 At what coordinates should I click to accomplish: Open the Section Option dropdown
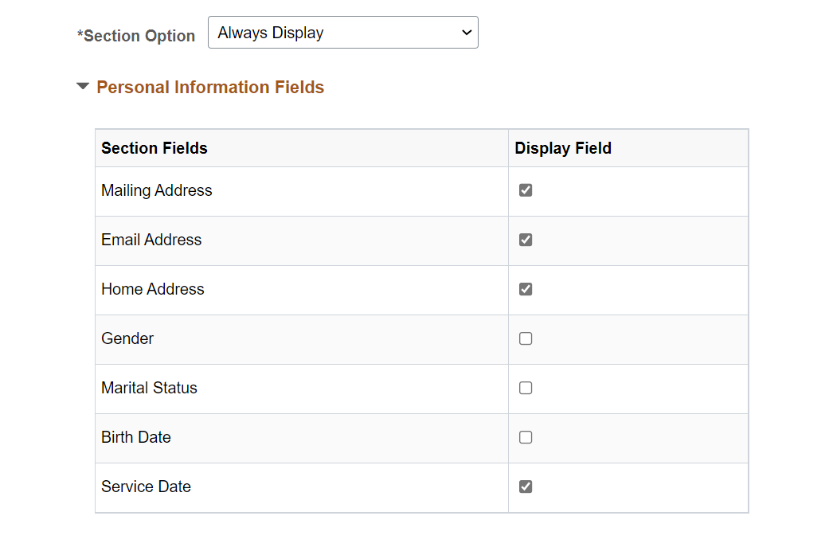tap(342, 33)
